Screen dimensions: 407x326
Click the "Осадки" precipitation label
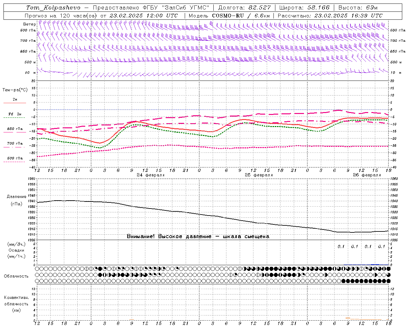click(x=17, y=250)
